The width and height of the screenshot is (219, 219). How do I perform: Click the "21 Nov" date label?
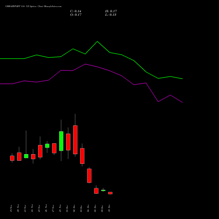tap(25, 208)
